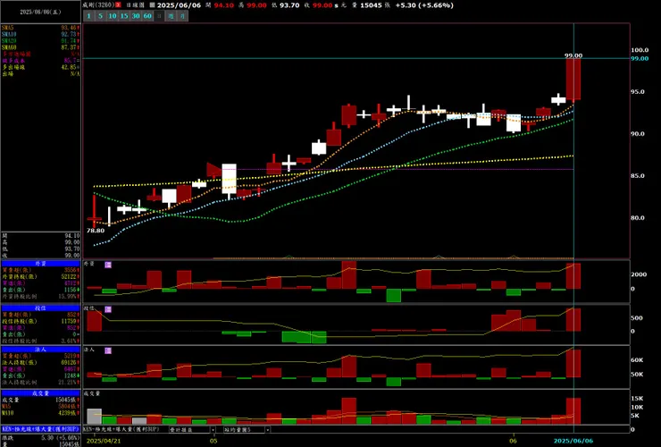Click the blue 外資 panel header
The height and width of the screenshot is (447, 661).
tap(40, 264)
